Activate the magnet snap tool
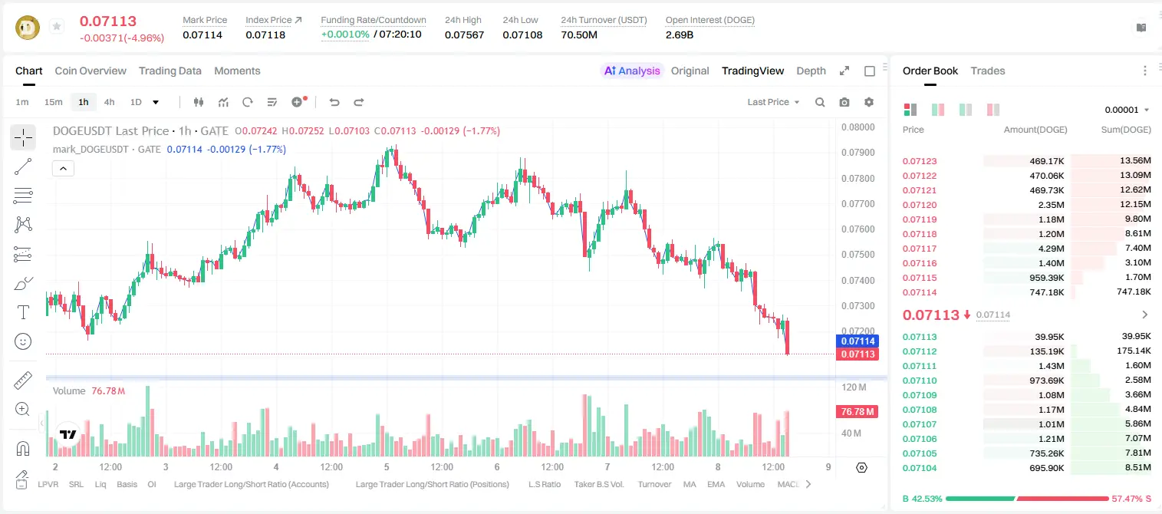The width and height of the screenshot is (1162, 514). point(23,449)
